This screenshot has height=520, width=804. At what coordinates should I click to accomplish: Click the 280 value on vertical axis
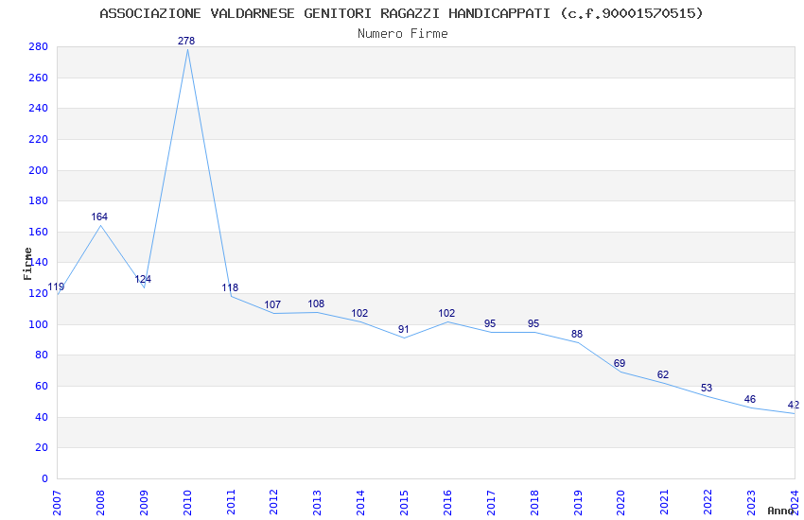tap(39, 46)
